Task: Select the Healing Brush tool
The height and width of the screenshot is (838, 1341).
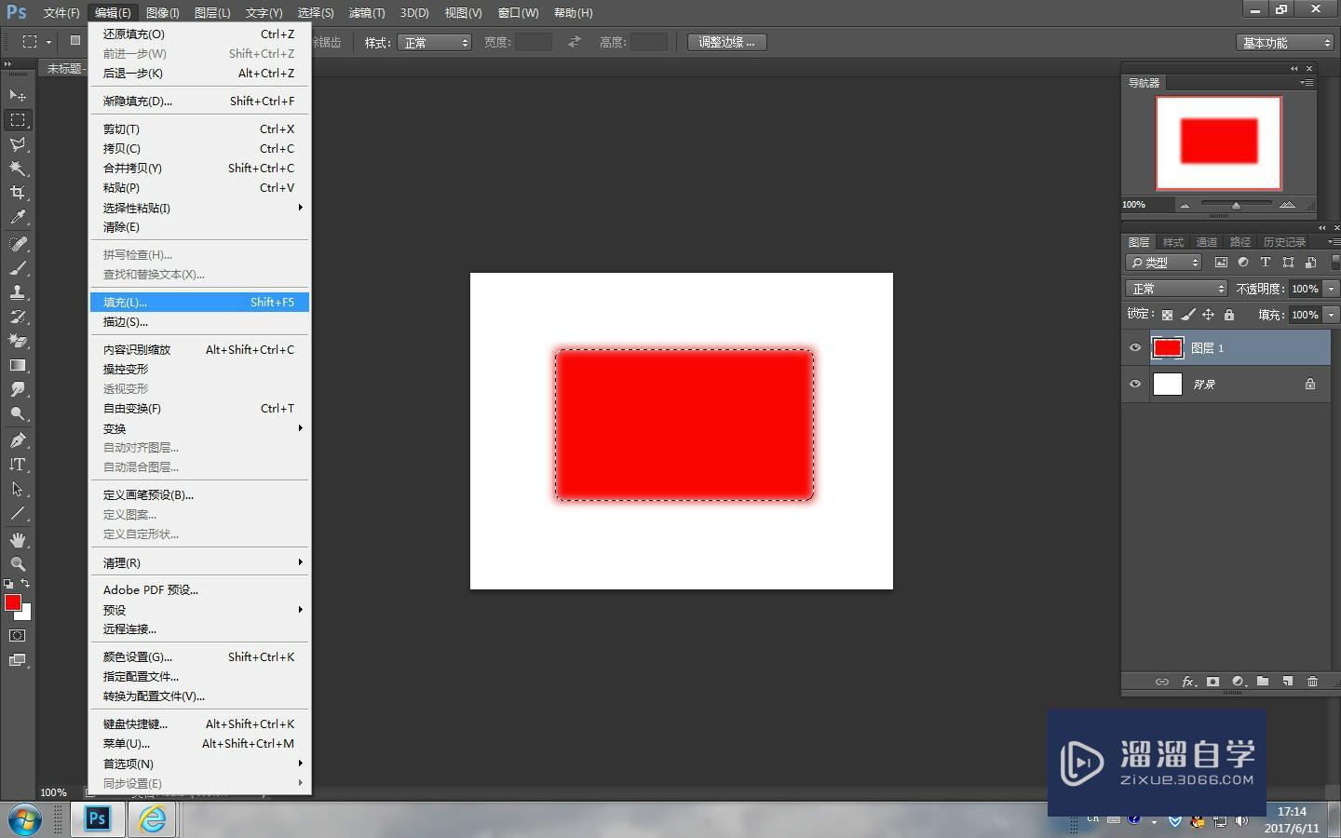Action: [x=18, y=244]
